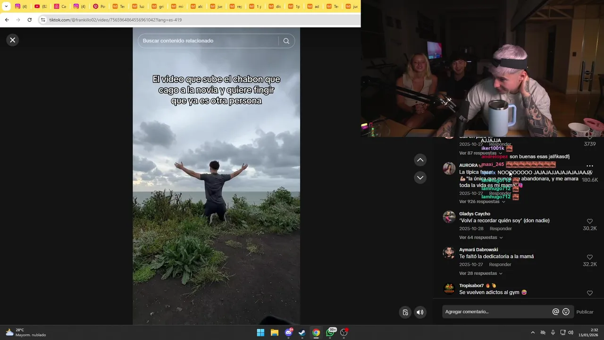Viewport: 604px width, 340px height.
Task: Switch to the first Instagram tab
Action: [x=21, y=6]
